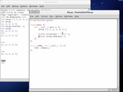Close the File.py editor window

pyautogui.click(x=31, y=12)
